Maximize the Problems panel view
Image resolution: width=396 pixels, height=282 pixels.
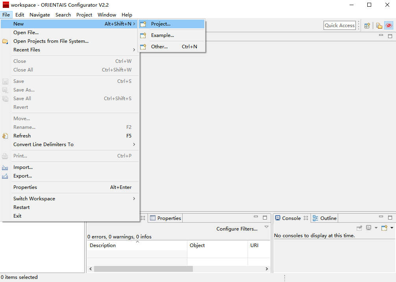point(265,218)
